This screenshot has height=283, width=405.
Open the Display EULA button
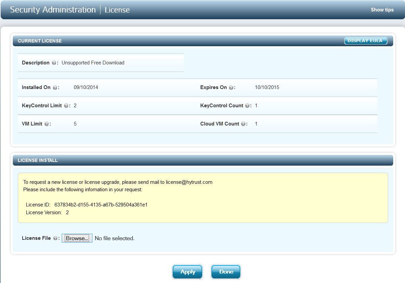[366, 41]
